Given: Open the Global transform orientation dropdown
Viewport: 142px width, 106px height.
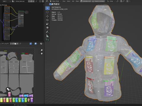Looking at the screenshot, I should point(111,1).
